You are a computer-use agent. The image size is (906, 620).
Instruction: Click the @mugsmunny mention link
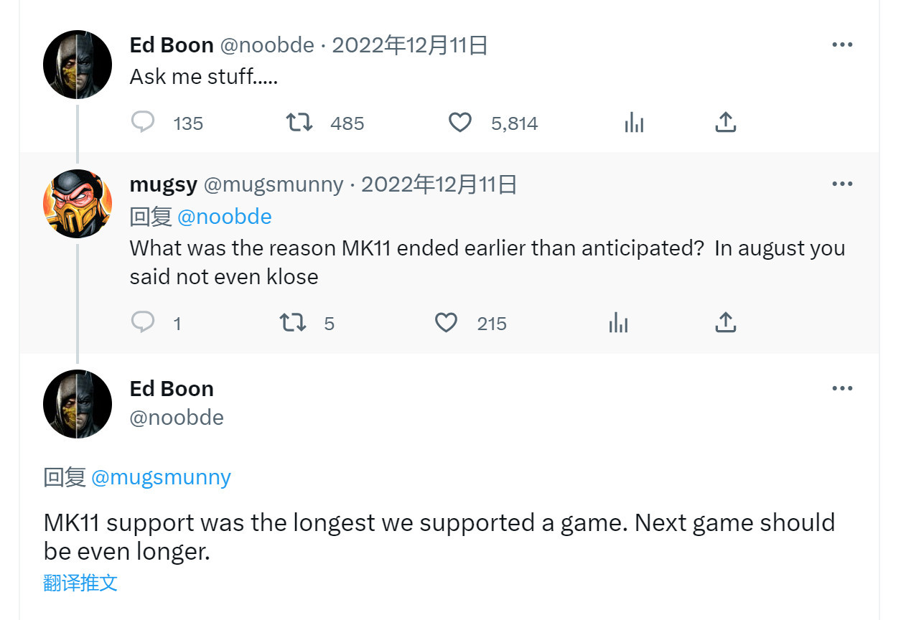161,477
